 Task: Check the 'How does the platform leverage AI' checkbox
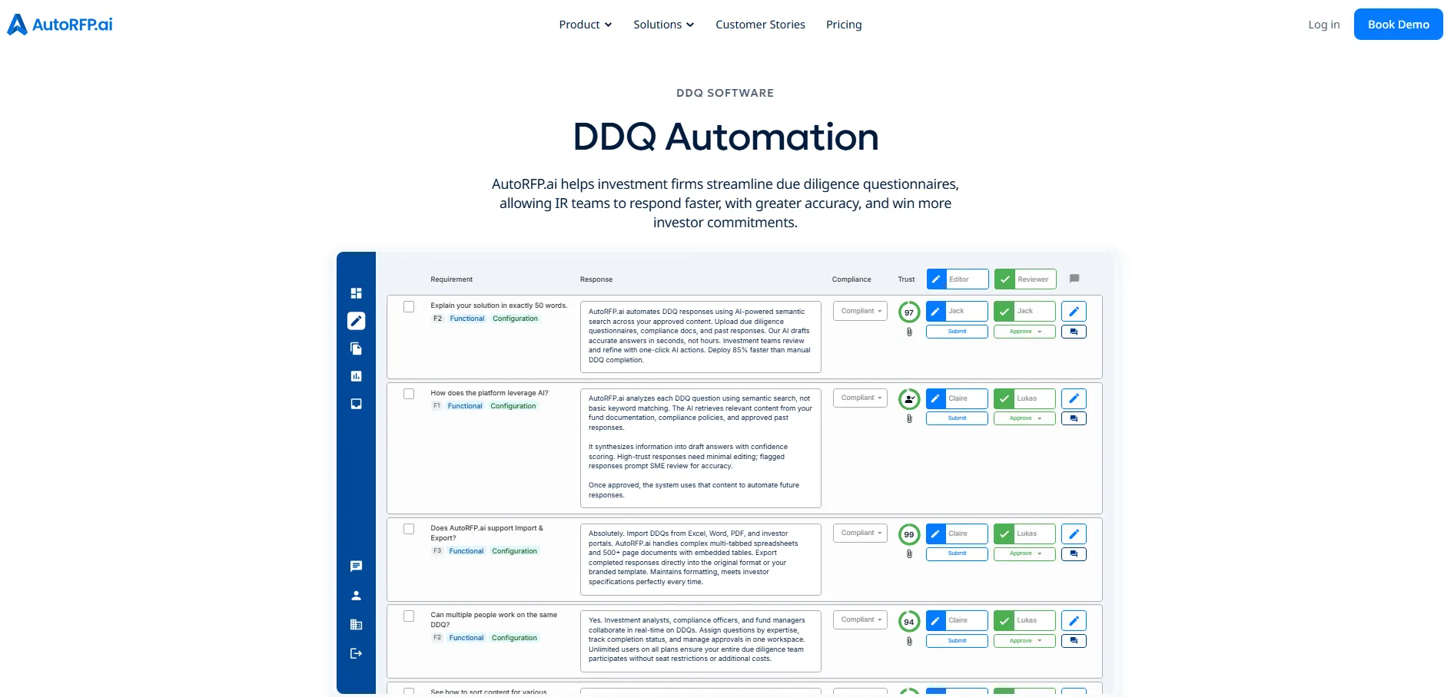click(x=409, y=394)
